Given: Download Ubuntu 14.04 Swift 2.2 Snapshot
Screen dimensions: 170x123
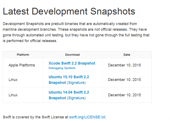Looking at the screenshot, I should pos(69,95).
